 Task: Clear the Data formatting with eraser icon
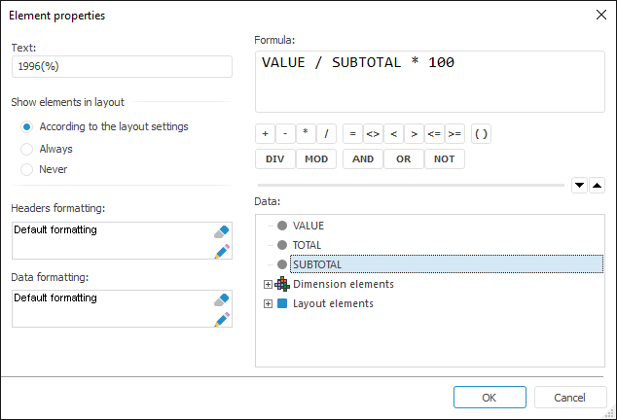click(x=222, y=299)
